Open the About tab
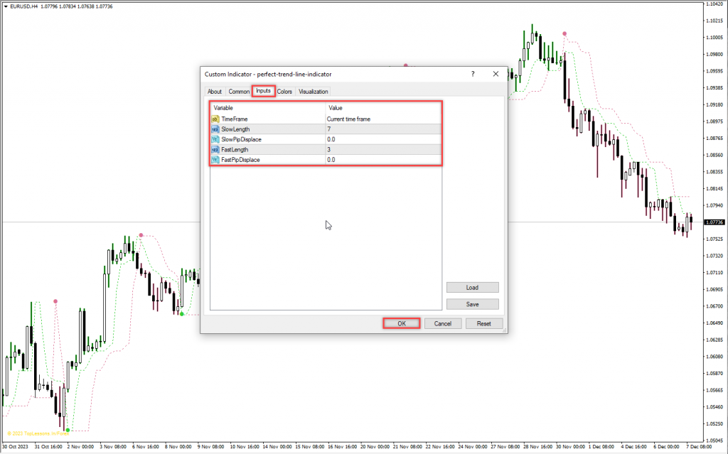 (x=215, y=92)
